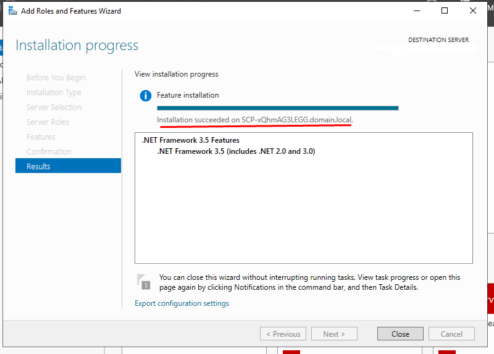The image size is (494, 354).
Task: Close the wizard with the X button
Action: coord(472,11)
